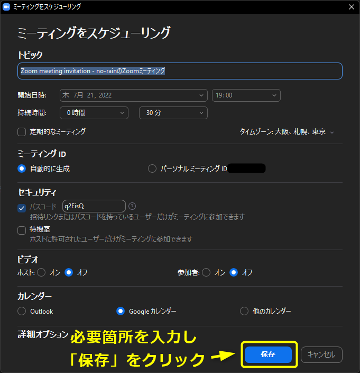Screen dimensions: 360x373
Task: Expand 詳細オプション section
Action: coord(43,334)
